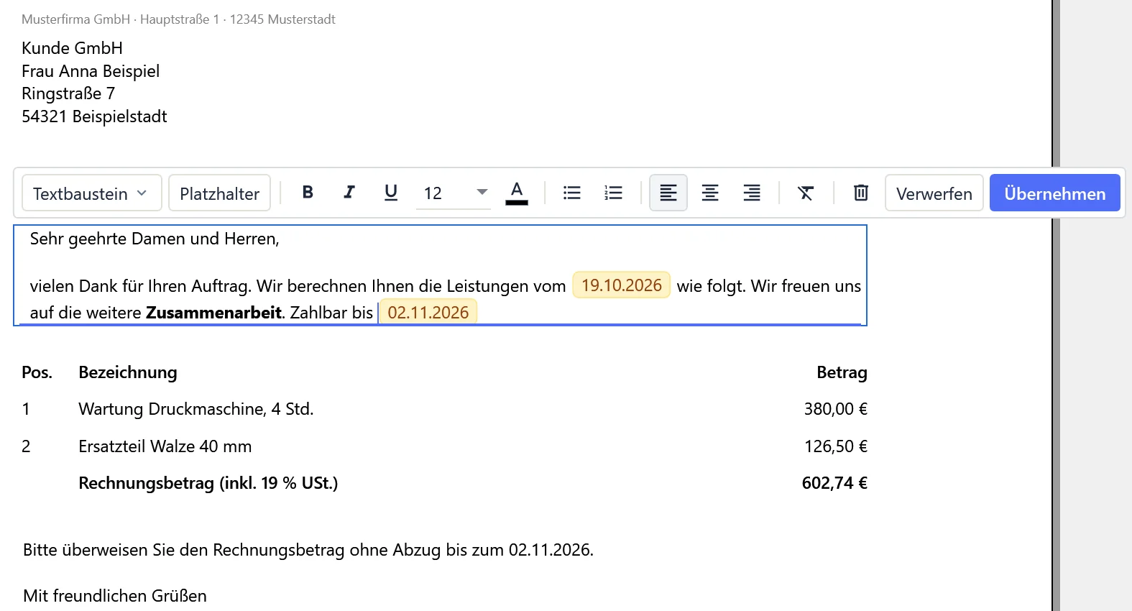Click the amount 126,50 €
1132x611 pixels.
coord(836,446)
